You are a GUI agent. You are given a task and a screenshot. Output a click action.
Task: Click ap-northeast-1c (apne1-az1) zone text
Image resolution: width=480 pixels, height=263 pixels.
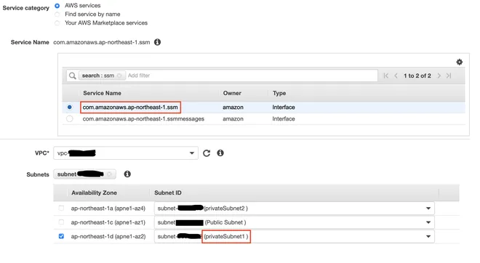[108, 222]
